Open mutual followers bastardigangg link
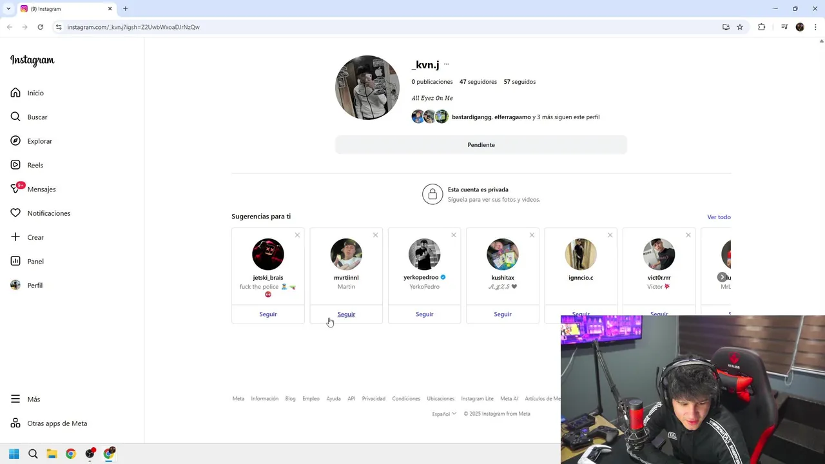Image resolution: width=825 pixels, height=464 pixels. click(472, 117)
